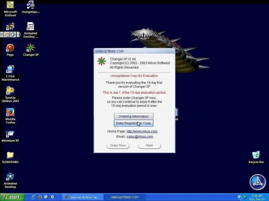Click the Order Now button
The image size is (269, 201).
(118, 146)
